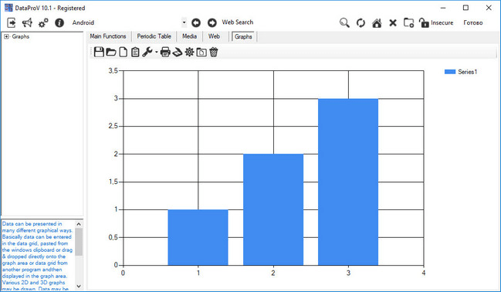
Task: Click the megaphone announcement icon
Action: point(27,22)
